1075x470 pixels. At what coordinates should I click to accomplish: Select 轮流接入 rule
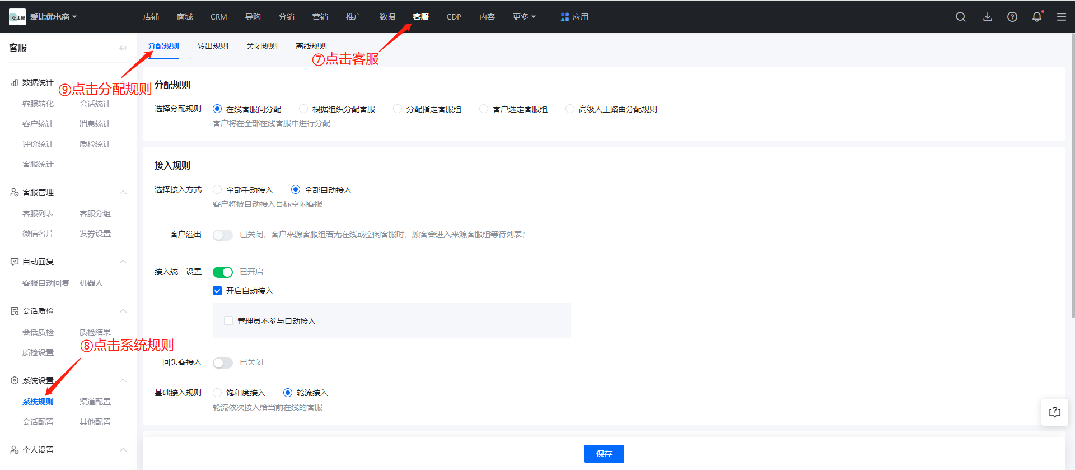[x=288, y=393]
